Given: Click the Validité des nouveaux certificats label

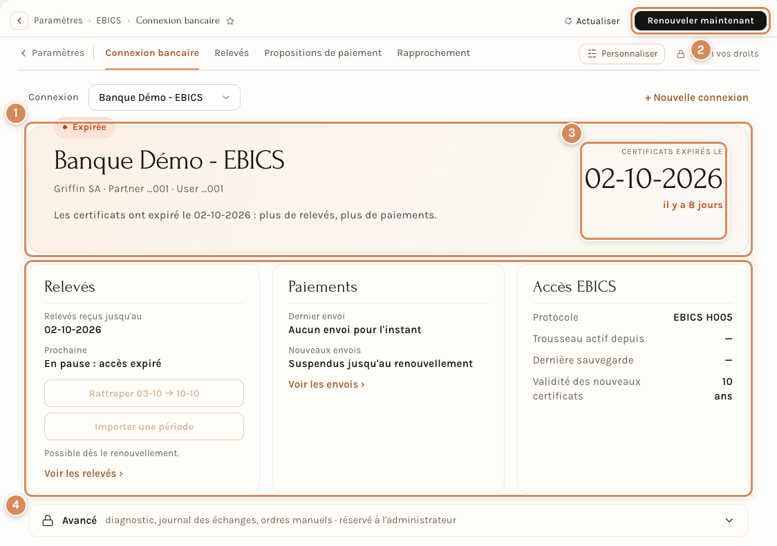Looking at the screenshot, I should click(587, 389).
